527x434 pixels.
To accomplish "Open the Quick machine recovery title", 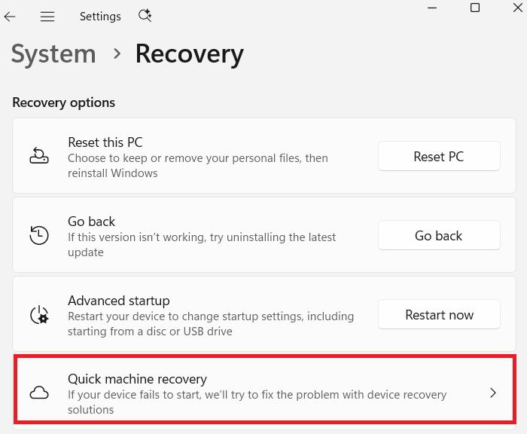I will (137, 379).
